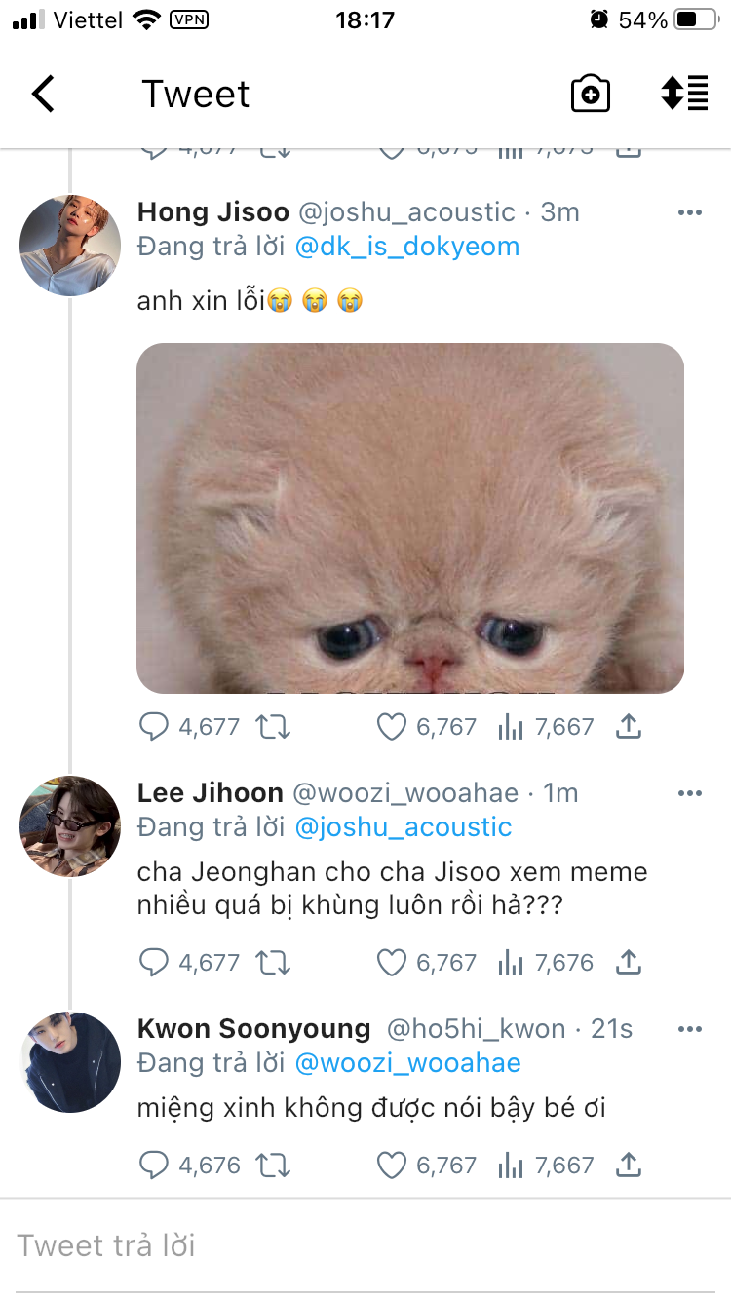Open the @dk_is_dokyeom mention link
Viewport: 731px width, 1300px height.
pos(406,247)
